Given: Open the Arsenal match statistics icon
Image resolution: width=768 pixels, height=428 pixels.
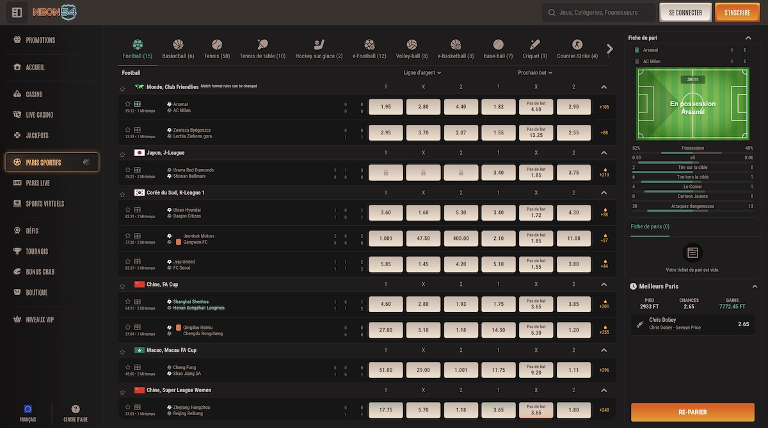Looking at the screenshot, I should (137, 104).
